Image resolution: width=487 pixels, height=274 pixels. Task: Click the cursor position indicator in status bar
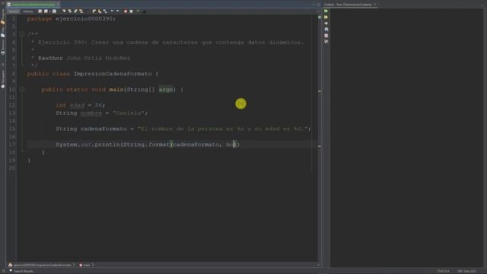(x=443, y=271)
